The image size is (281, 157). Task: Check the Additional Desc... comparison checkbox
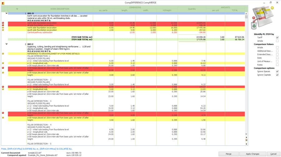pos(277,51)
